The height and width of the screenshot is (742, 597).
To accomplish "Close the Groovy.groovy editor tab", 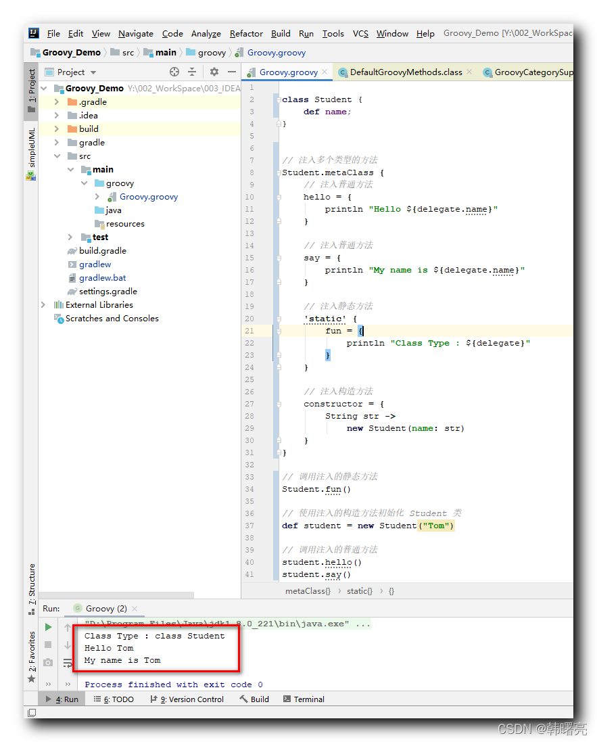I will 325,72.
